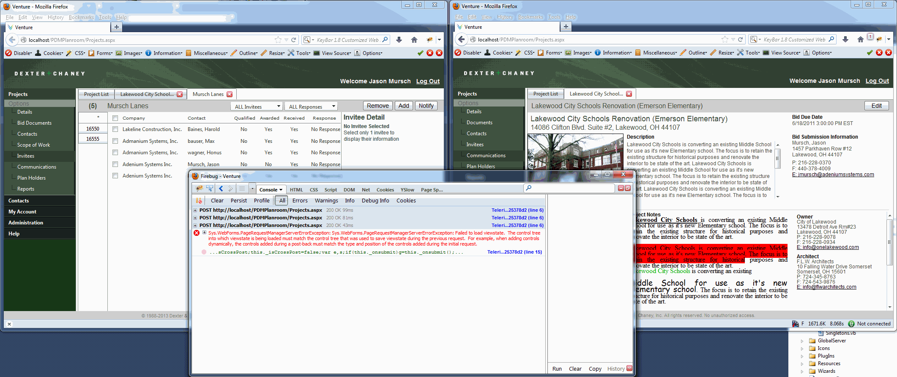Reload page in right Firefox window
The width and height of the screenshot is (897, 377).
tap(741, 39)
